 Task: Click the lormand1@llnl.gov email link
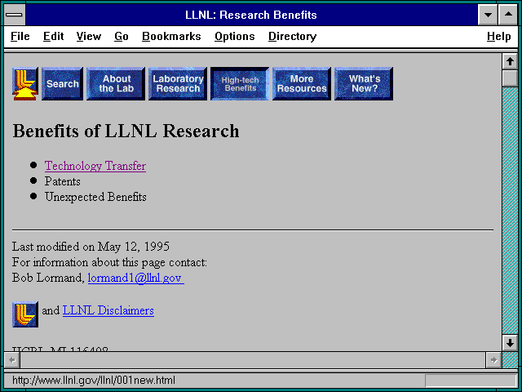point(136,278)
